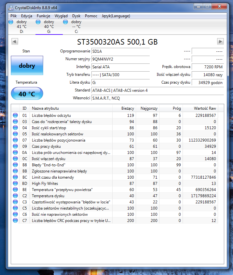Go to next disk with right arrow
Screen dimensions: 233x275
point(220,42)
